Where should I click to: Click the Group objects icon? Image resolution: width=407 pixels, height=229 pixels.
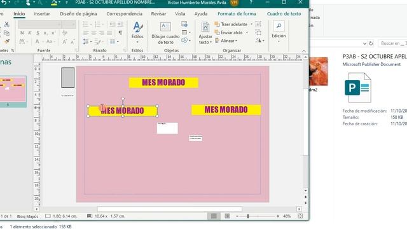258,24
